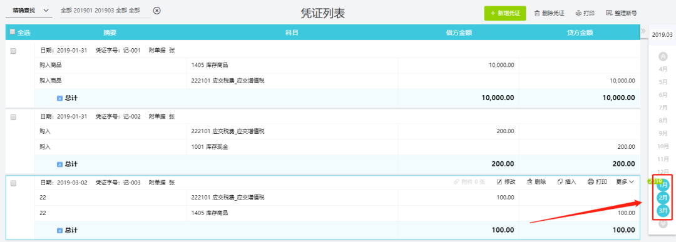This screenshot has width=676, height=242.
Task: Click the bold 100.00 credit total in 记-003
Action: [624, 230]
